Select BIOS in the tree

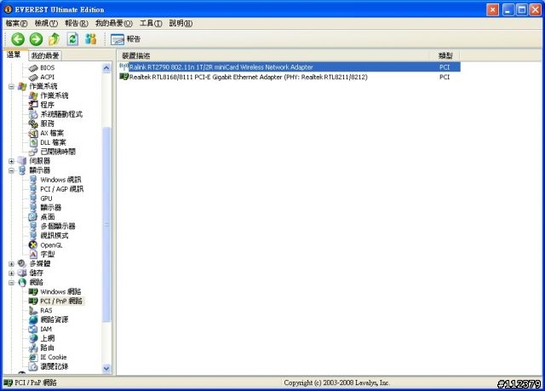pyautogui.click(x=48, y=67)
